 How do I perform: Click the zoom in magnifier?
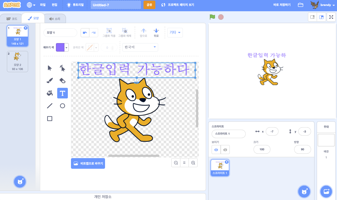(x=193, y=163)
